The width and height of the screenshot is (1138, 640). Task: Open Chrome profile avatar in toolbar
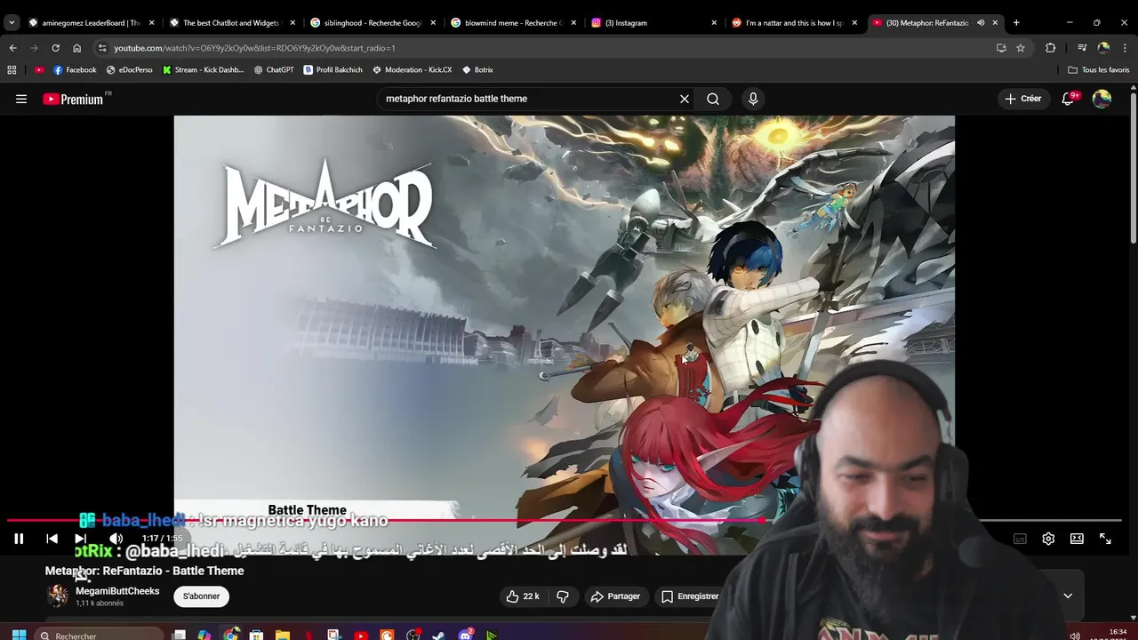click(x=1103, y=48)
